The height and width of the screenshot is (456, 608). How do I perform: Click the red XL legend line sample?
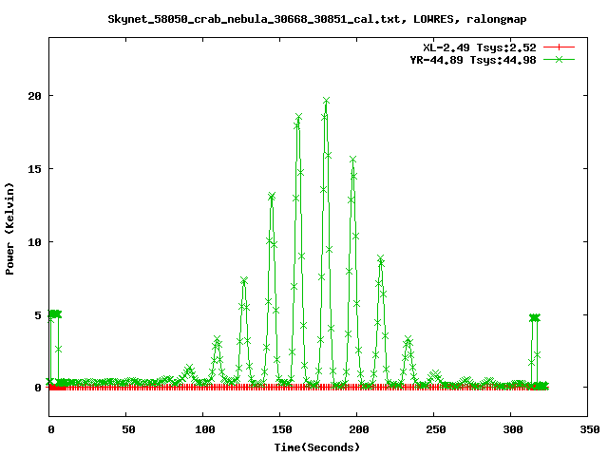(x=559, y=47)
